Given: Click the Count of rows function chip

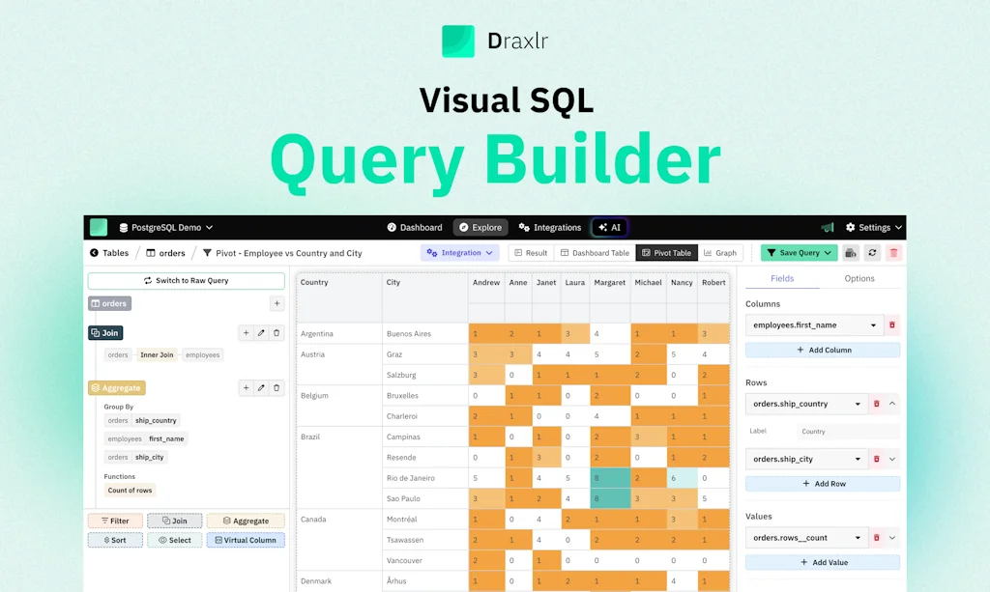Looking at the screenshot, I should tap(131, 490).
